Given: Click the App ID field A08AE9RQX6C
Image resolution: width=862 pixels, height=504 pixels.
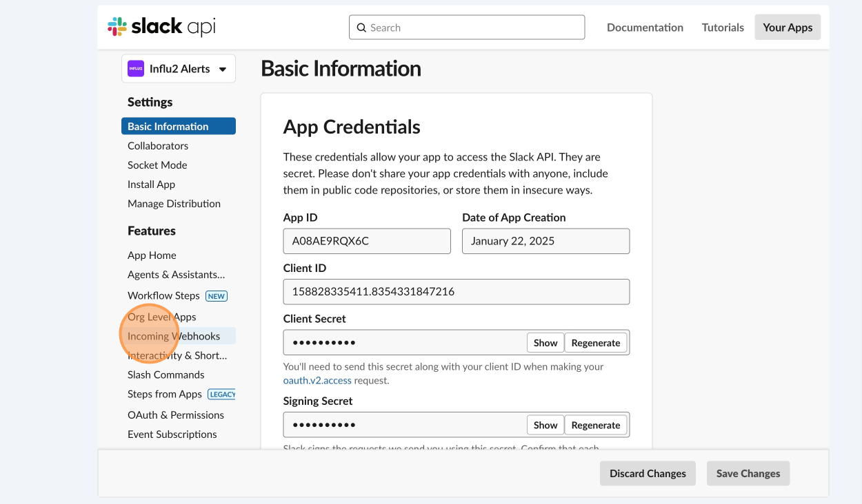Looking at the screenshot, I should tap(367, 241).
